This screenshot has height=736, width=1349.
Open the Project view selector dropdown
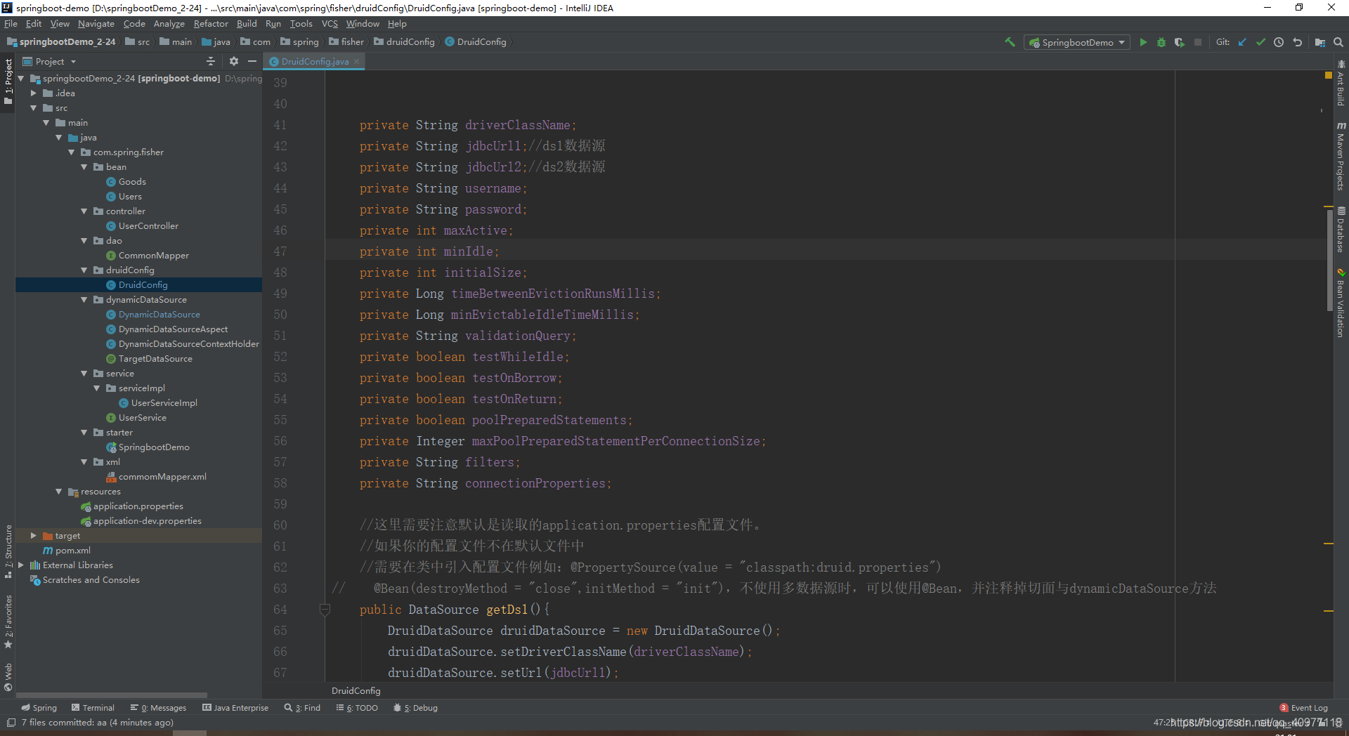point(49,61)
